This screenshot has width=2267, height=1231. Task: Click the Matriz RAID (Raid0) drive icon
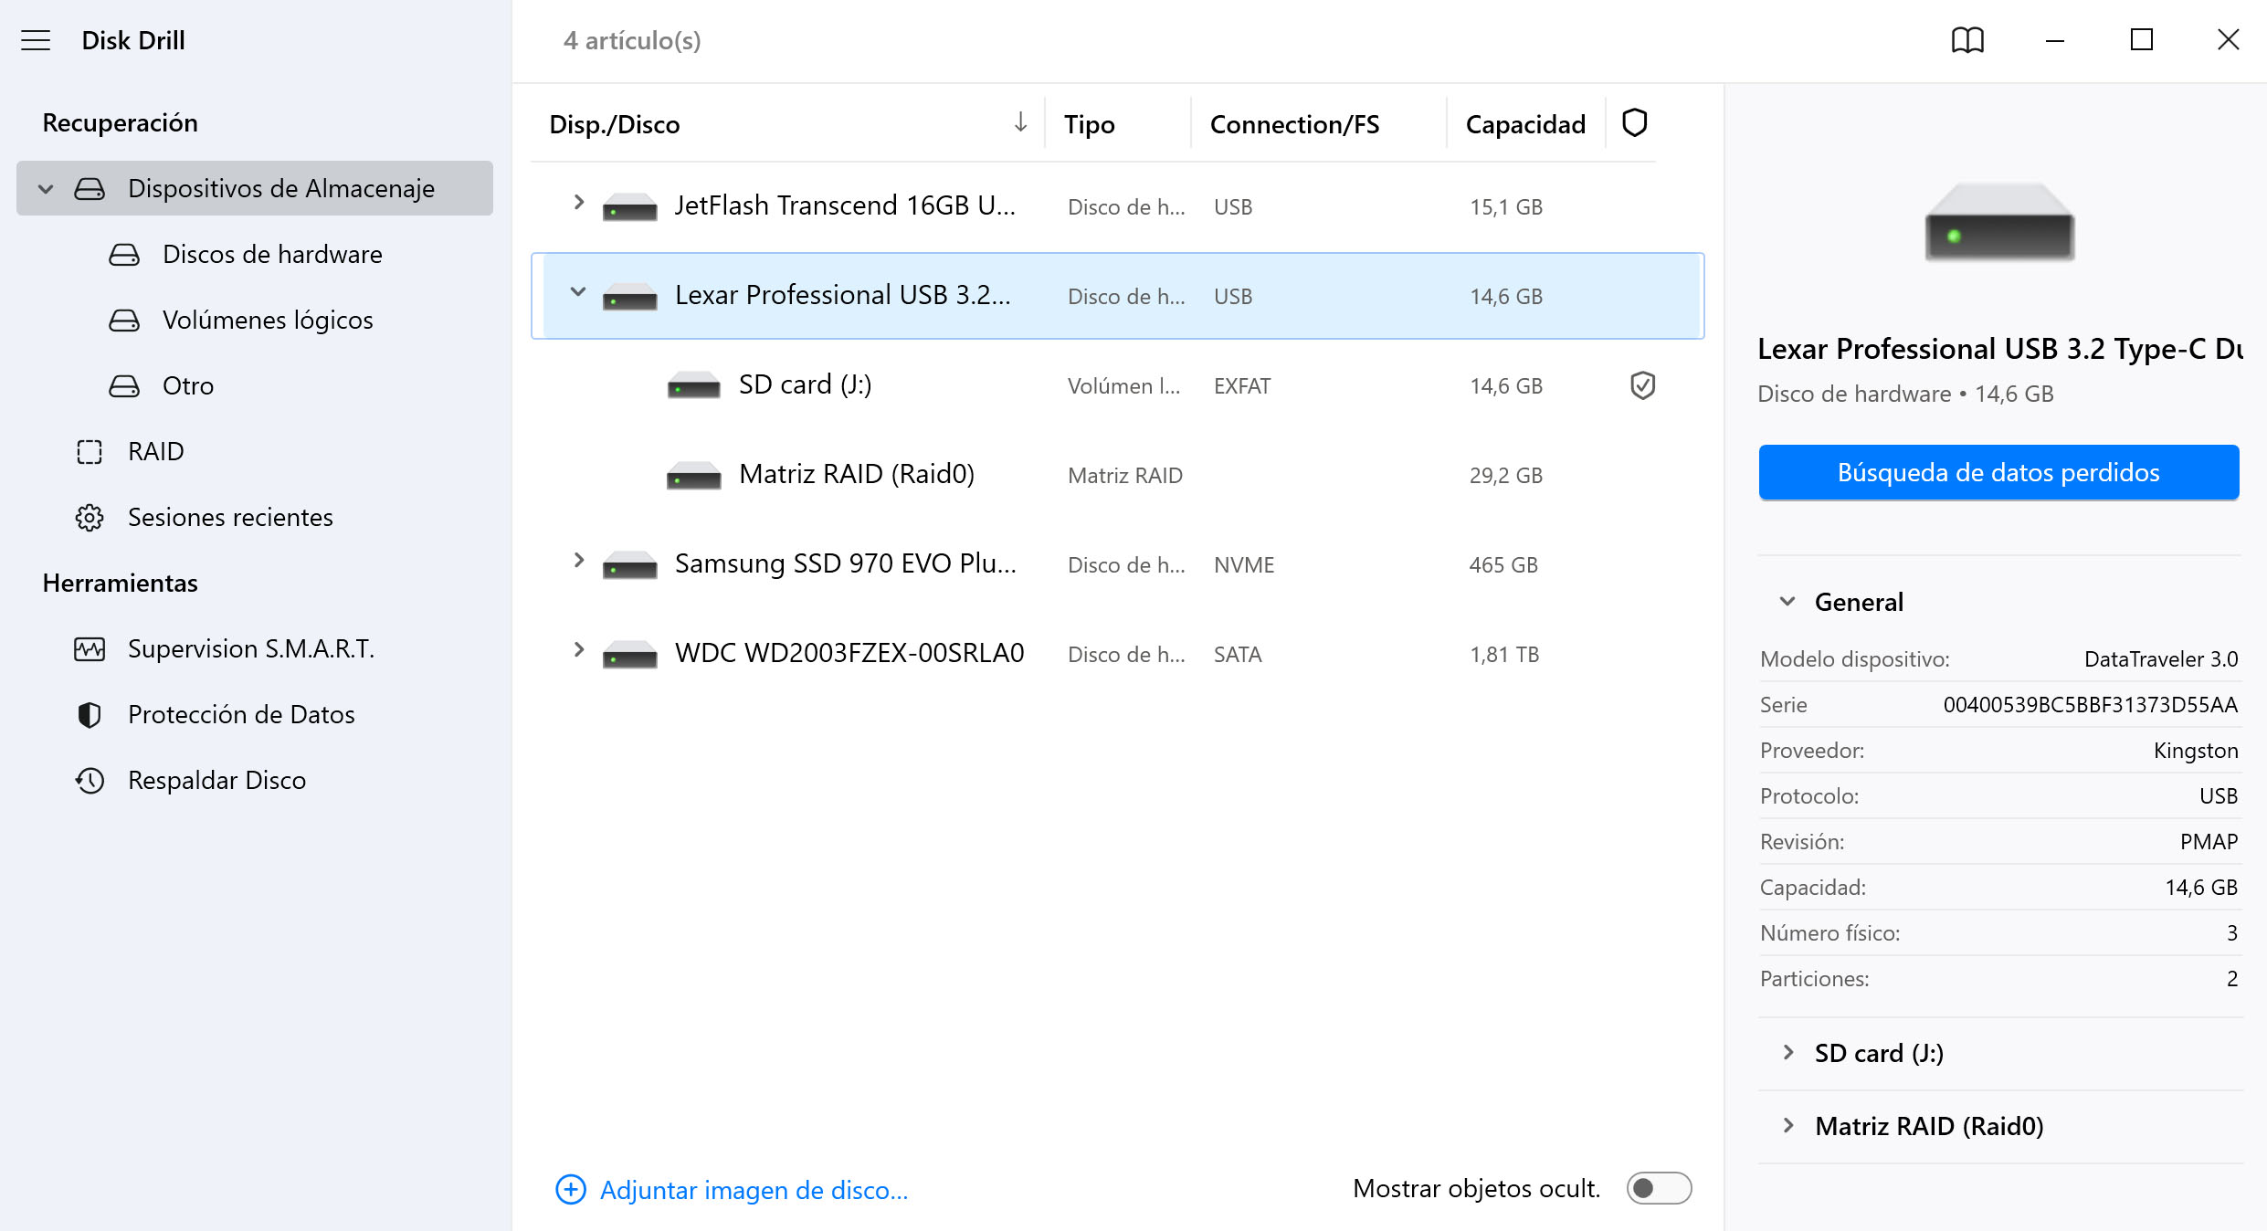click(694, 475)
